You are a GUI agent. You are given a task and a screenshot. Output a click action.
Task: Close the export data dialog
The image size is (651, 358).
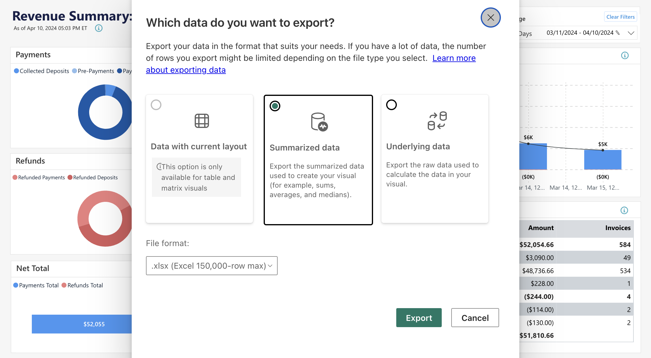[x=490, y=18]
